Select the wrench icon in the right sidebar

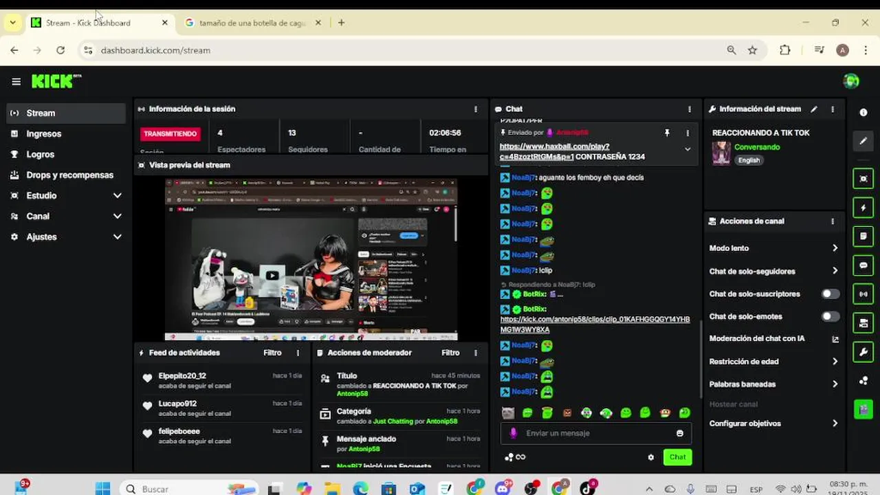pyautogui.click(x=863, y=352)
